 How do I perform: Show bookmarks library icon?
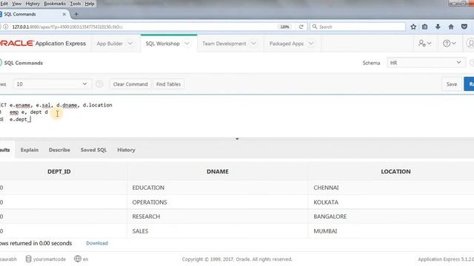(x=424, y=27)
